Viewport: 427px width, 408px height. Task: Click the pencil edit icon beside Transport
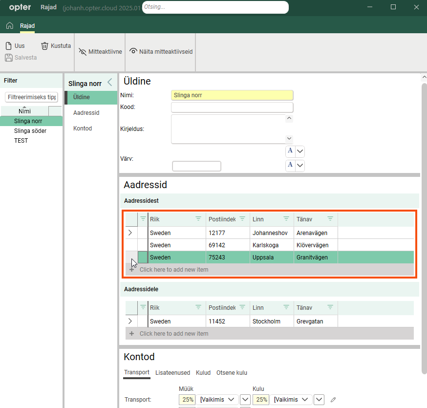tap(333, 400)
